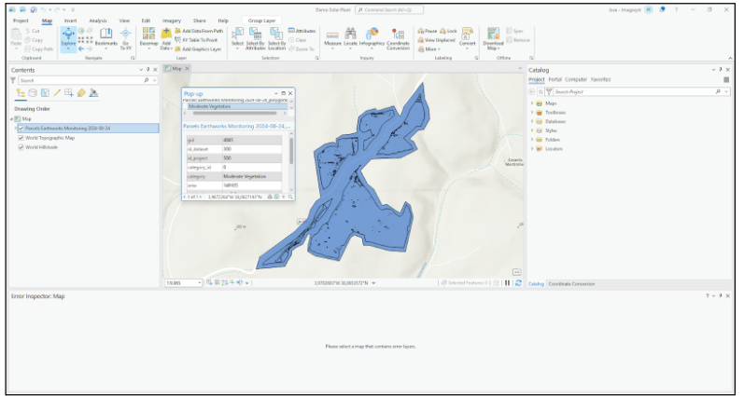Expand the Styles catalog item

pos(532,130)
